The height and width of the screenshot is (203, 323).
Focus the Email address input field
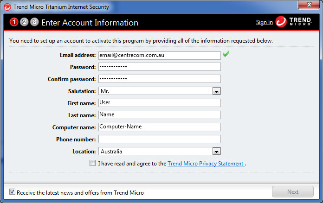pos(160,55)
